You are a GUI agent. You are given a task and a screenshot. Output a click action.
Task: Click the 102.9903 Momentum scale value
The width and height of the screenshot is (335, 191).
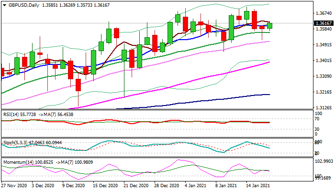(x=323, y=162)
